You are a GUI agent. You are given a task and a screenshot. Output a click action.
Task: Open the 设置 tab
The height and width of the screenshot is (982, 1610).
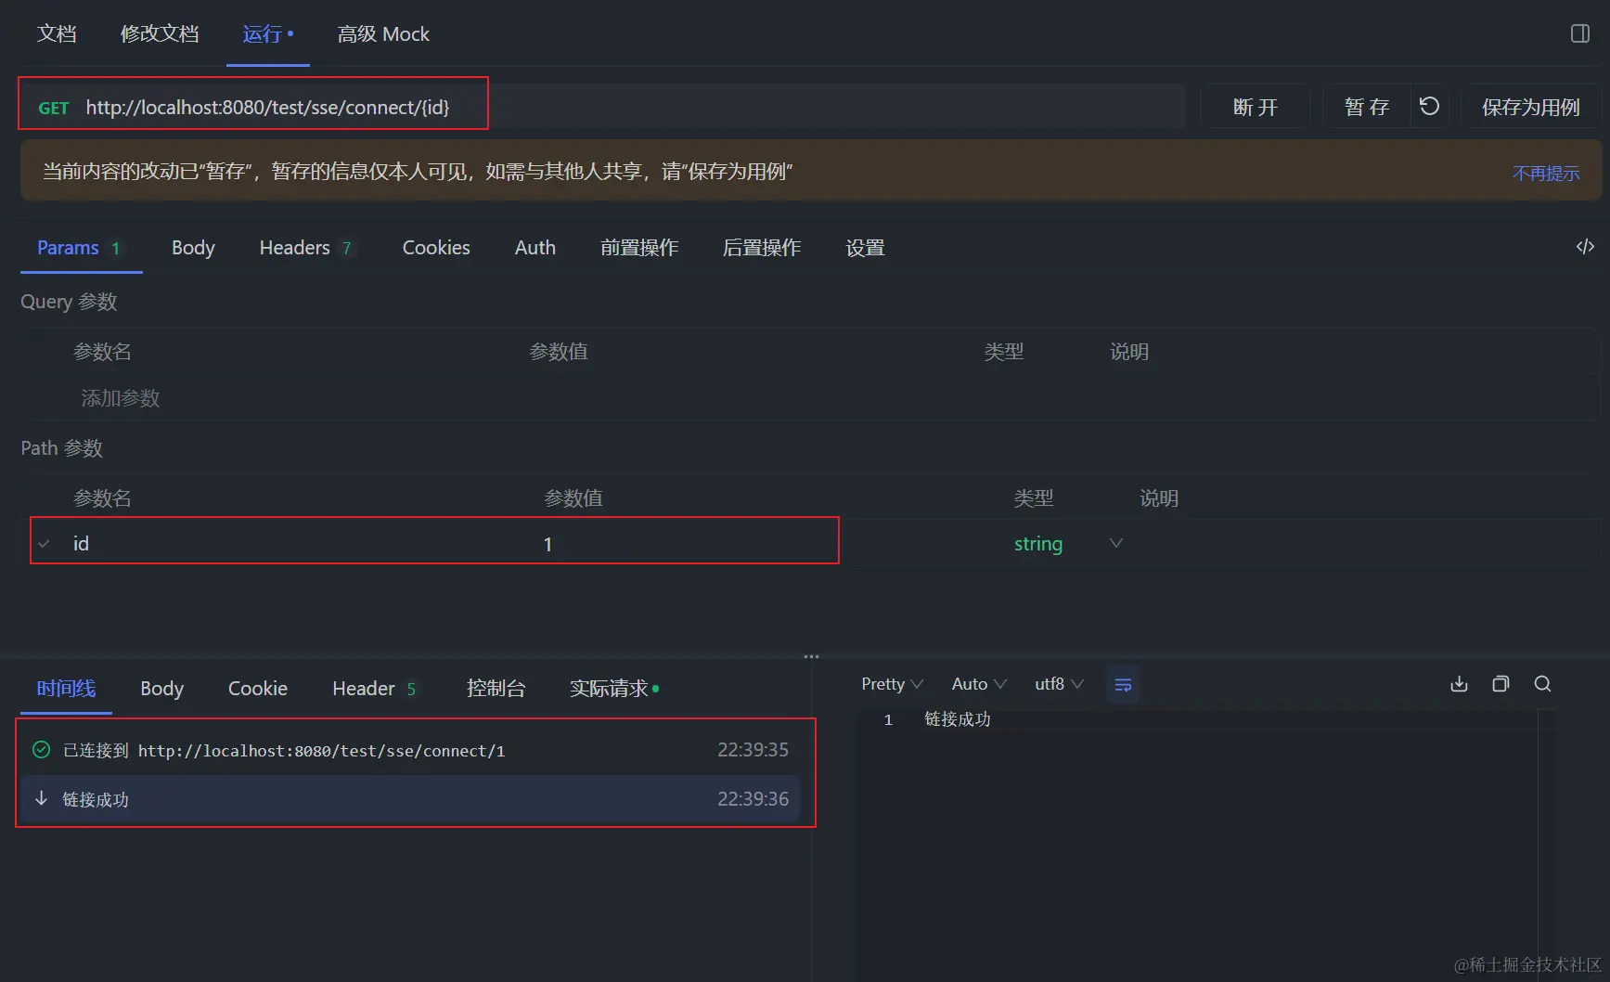tap(865, 248)
